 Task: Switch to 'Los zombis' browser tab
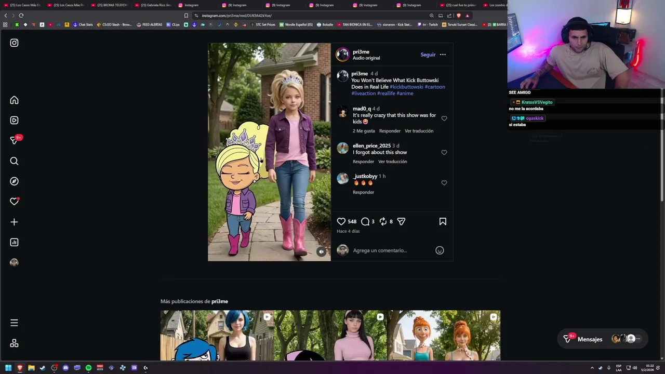coord(495,5)
